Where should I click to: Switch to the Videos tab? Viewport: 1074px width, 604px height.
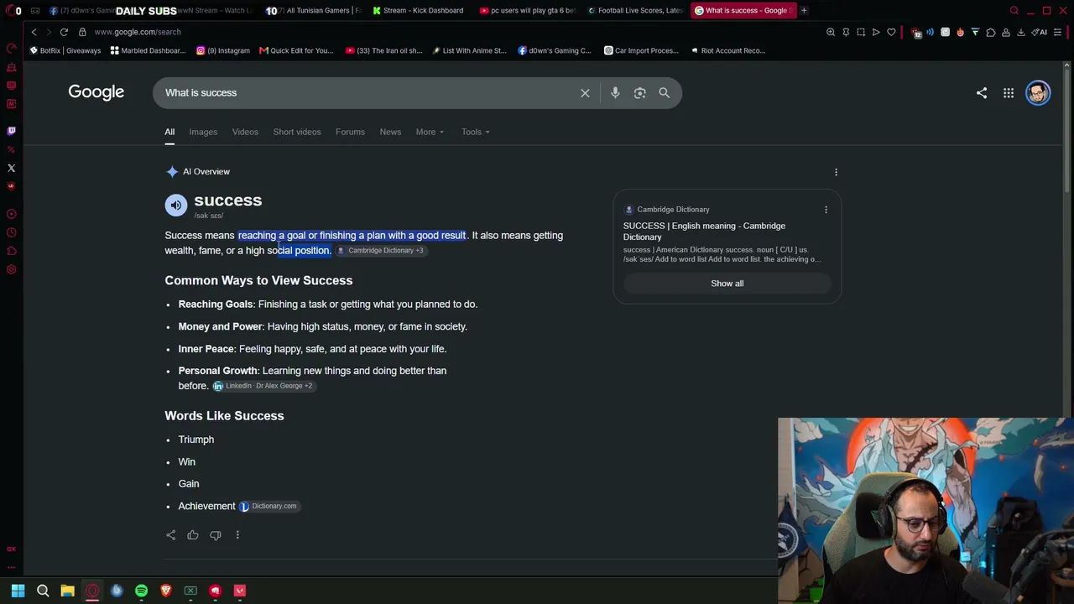(x=245, y=132)
